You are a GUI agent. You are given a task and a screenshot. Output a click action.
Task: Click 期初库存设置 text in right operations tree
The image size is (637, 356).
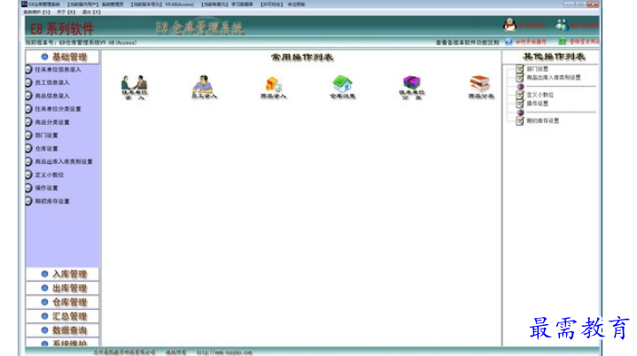click(x=543, y=120)
